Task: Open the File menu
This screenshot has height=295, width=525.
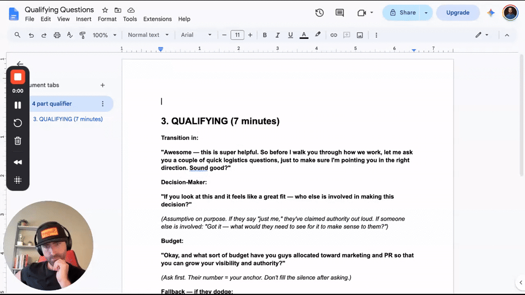Action: click(29, 19)
